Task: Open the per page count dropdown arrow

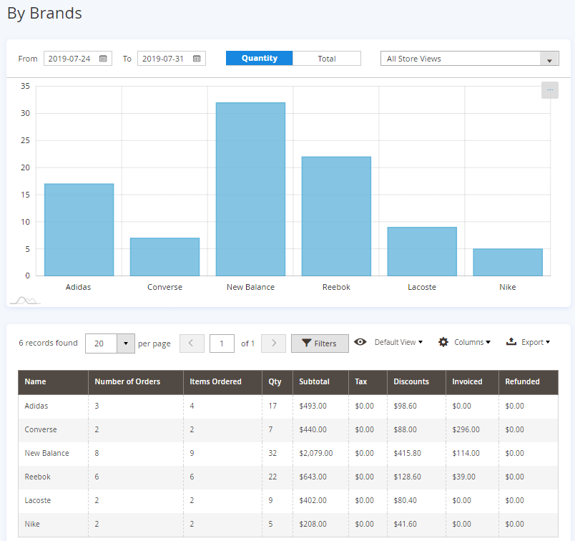Action: coord(125,343)
